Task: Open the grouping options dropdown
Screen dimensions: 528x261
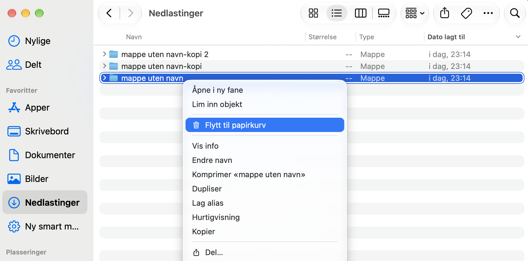Action: (415, 13)
